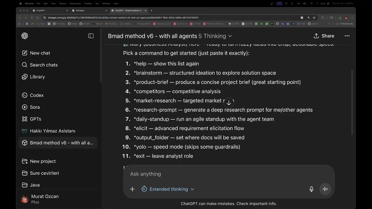Click the *elicit list item
The width and height of the screenshot is (372, 209).
coord(189,128)
